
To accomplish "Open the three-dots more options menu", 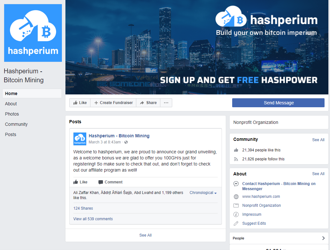I will pos(166,103).
